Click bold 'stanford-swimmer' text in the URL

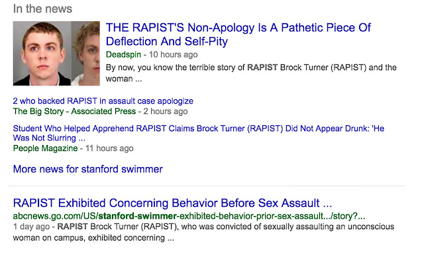(x=138, y=216)
